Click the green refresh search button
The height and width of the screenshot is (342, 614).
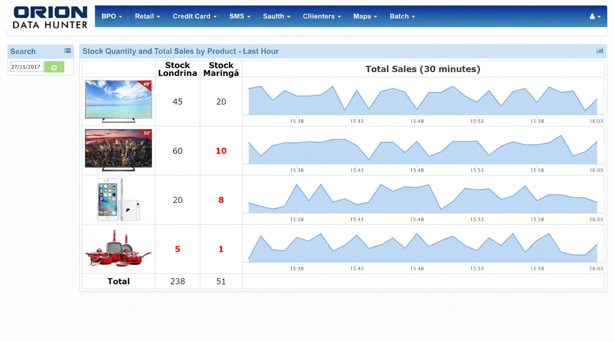coord(54,67)
